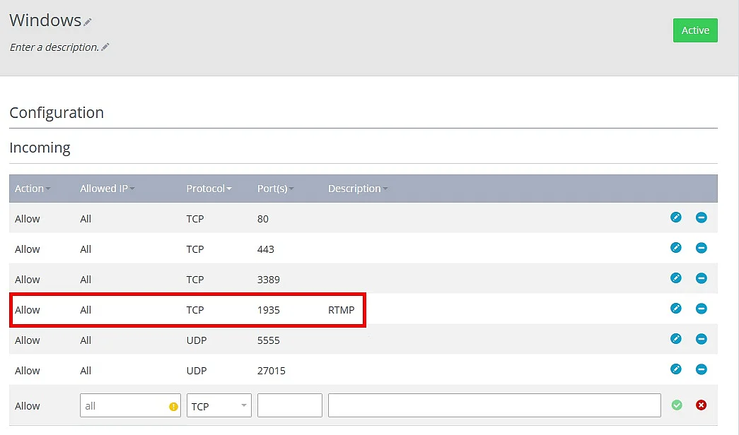Click the Windows group title
The height and width of the screenshot is (435, 739).
[45, 20]
